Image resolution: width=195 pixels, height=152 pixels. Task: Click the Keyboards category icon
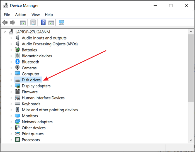18,104
